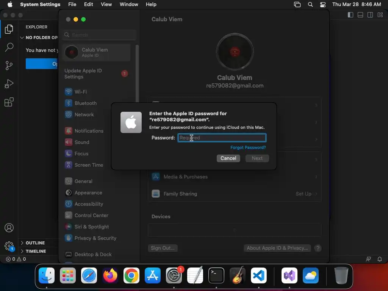Viewport: 388px width, 291px height.
Task: Click the help question mark button
Action: [x=318, y=248]
